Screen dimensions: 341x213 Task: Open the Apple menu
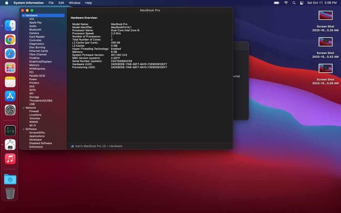click(6, 3)
